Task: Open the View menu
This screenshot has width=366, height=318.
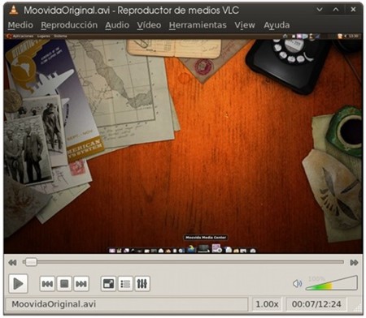Action: click(x=245, y=25)
